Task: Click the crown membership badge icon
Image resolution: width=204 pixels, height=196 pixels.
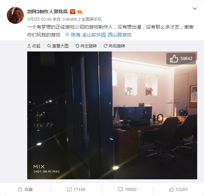Action: point(80,12)
